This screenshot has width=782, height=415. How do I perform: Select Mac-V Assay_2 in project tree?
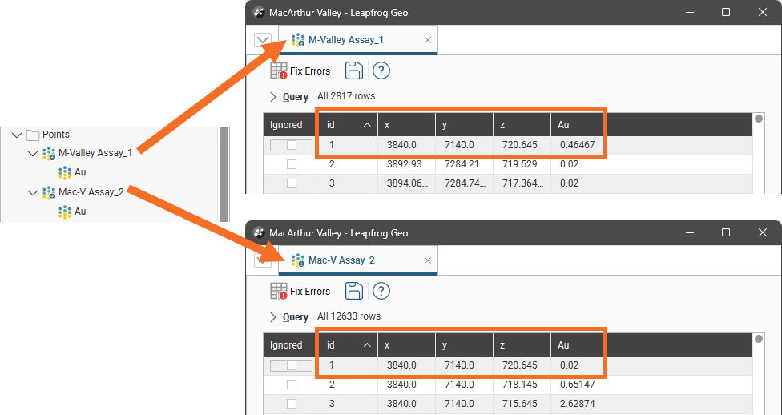pos(91,192)
